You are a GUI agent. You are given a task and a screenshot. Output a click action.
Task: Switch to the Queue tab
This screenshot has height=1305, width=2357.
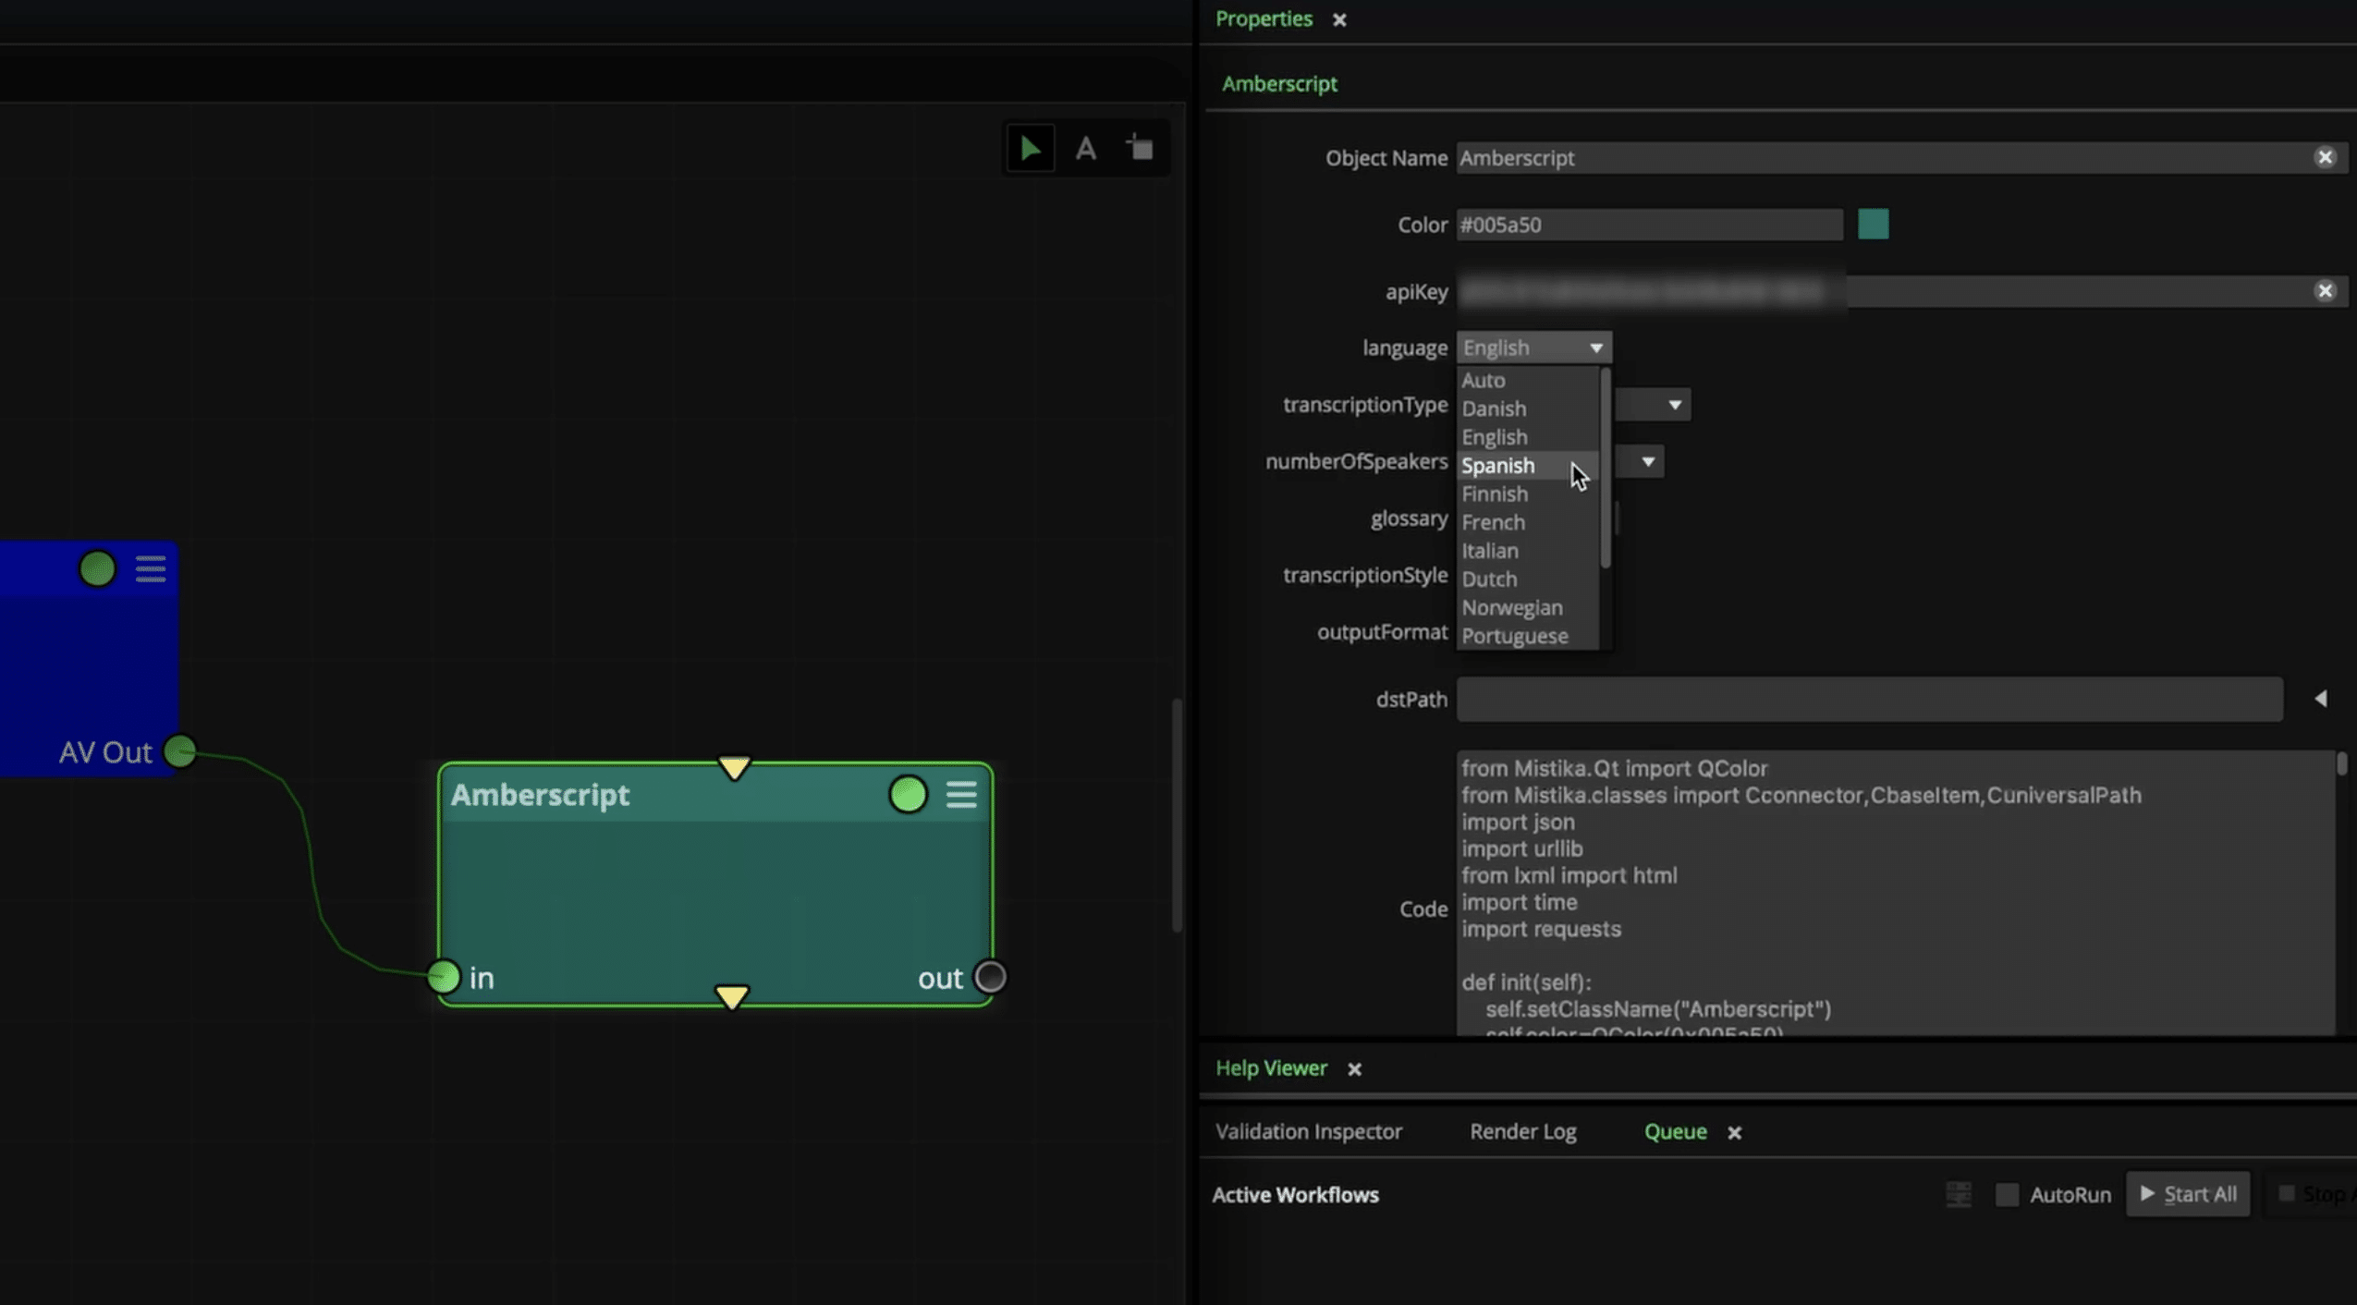coord(1675,1131)
